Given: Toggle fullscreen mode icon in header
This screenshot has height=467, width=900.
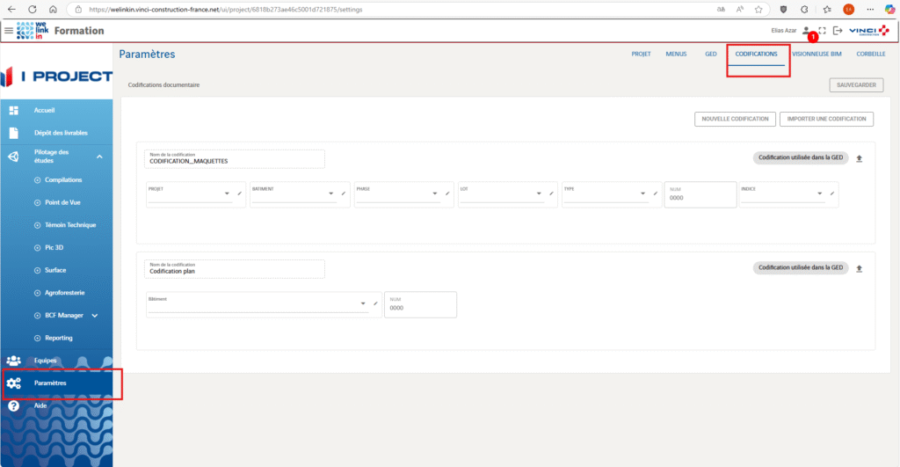Looking at the screenshot, I should tap(822, 31).
